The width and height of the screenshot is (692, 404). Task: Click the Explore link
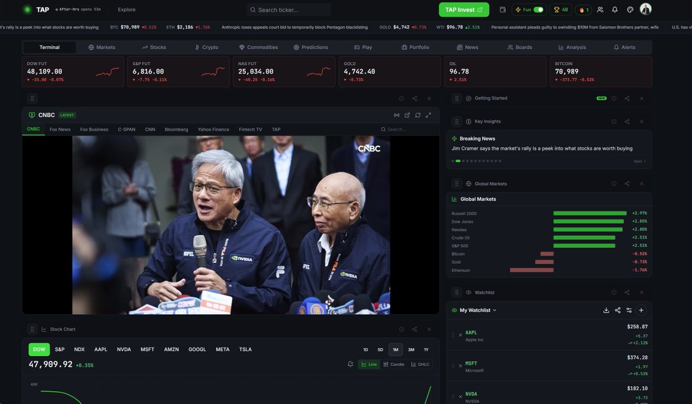click(x=126, y=10)
